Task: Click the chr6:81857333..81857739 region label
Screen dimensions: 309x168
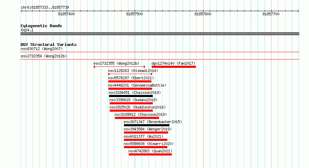Action: click(x=45, y=8)
